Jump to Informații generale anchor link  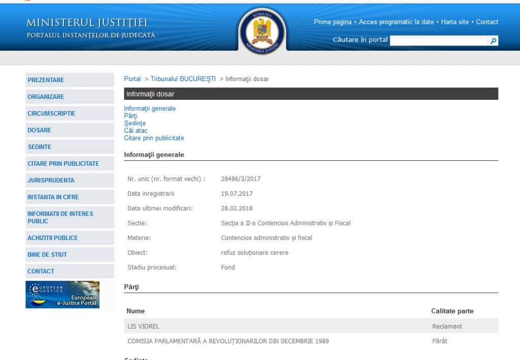150,109
